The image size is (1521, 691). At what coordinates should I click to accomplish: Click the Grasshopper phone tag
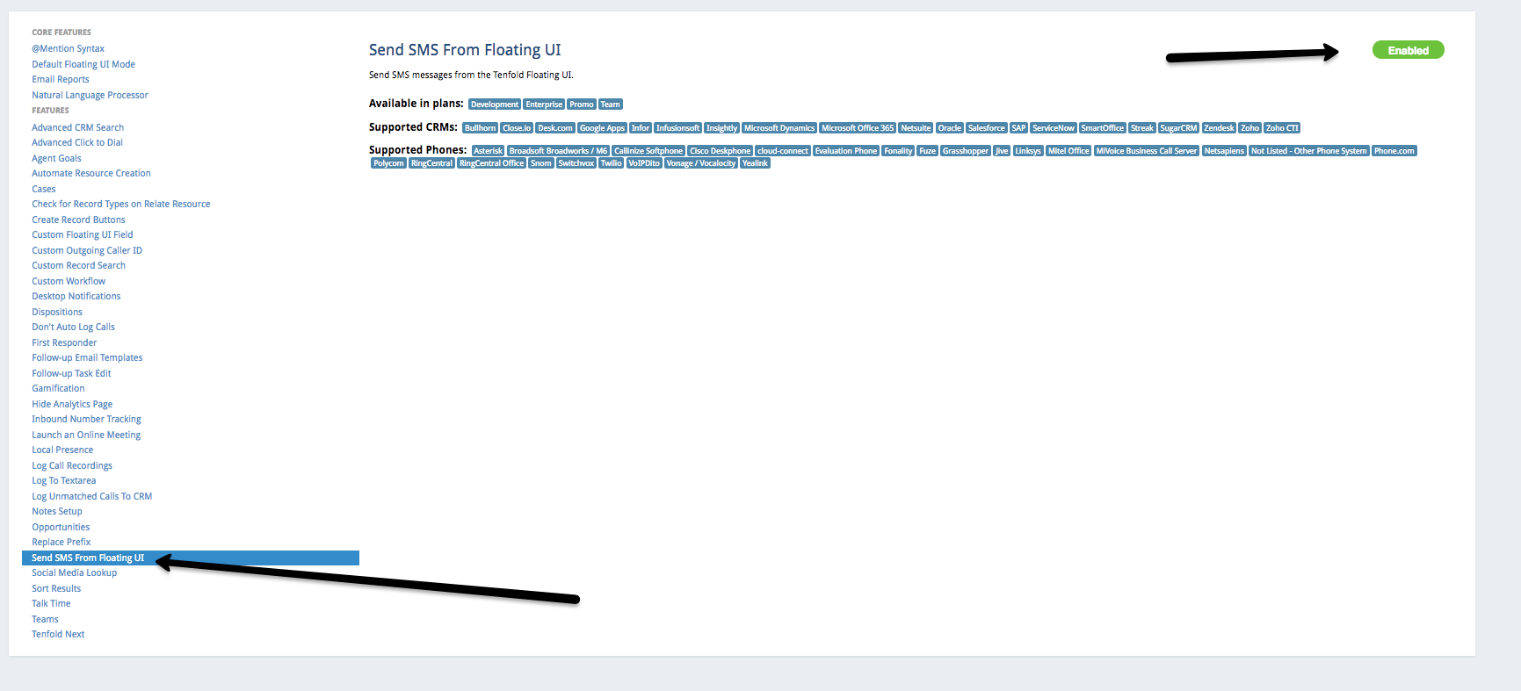point(966,151)
